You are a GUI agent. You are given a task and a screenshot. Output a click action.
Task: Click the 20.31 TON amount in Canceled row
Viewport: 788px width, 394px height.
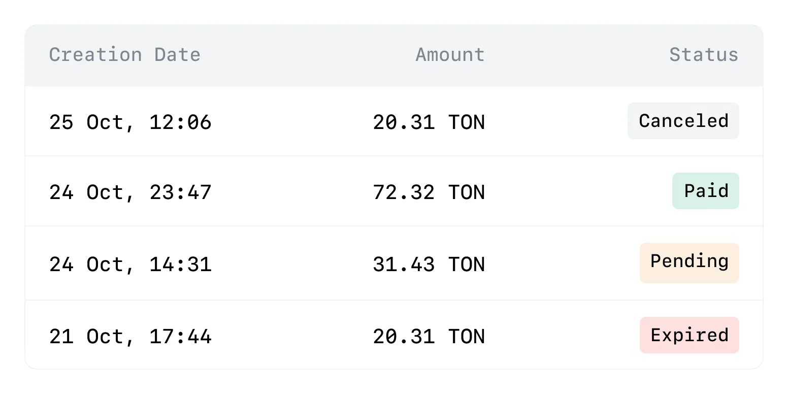click(429, 122)
